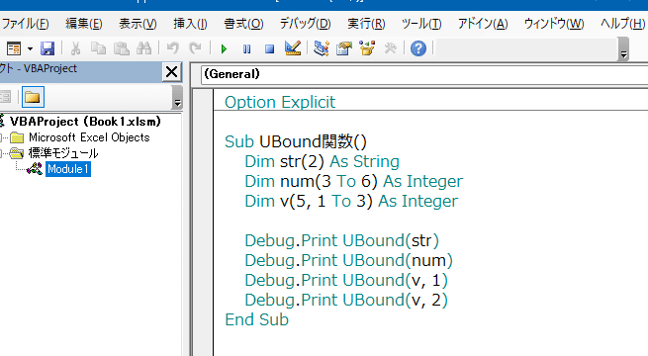
Task: Click the Paste clipboard icon
Action: point(122,48)
